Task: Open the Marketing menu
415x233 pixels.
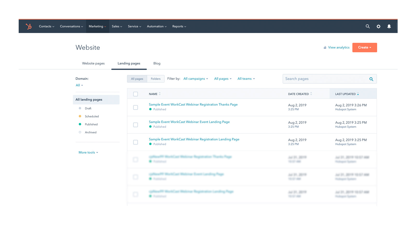Action: click(x=97, y=26)
